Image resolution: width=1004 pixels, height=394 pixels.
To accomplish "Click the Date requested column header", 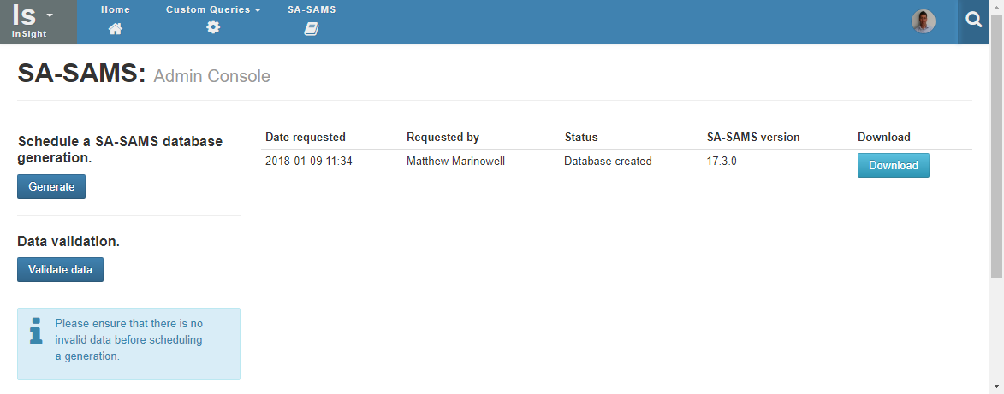I will coord(306,137).
